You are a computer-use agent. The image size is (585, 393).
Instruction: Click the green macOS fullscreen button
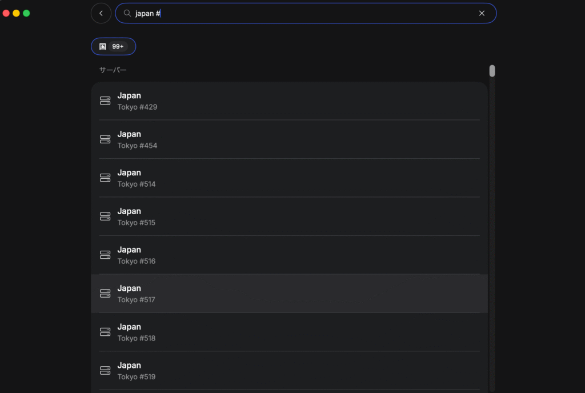(x=26, y=13)
